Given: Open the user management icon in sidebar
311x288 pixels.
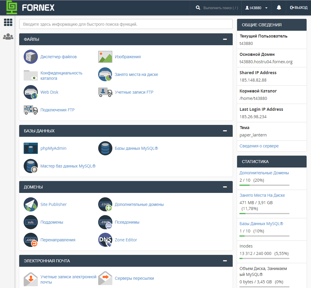Looking at the screenshot, I should click(x=8, y=37).
